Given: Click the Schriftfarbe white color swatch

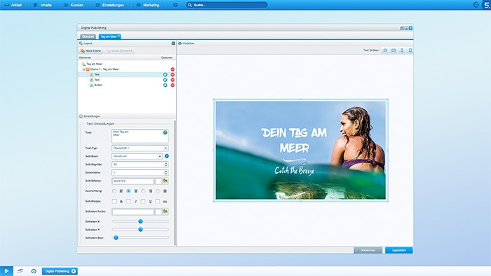Looking at the screenshot, I should click(x=159, y=181).
